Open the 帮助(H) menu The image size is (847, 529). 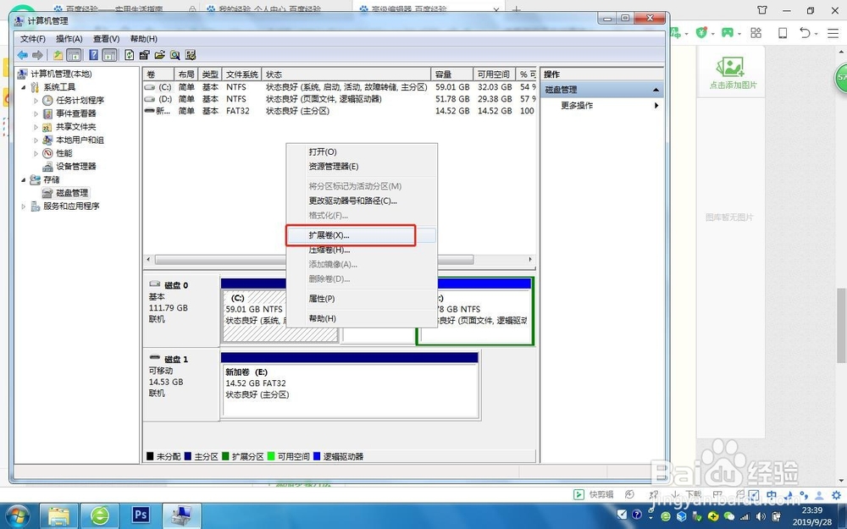(143, 39)
